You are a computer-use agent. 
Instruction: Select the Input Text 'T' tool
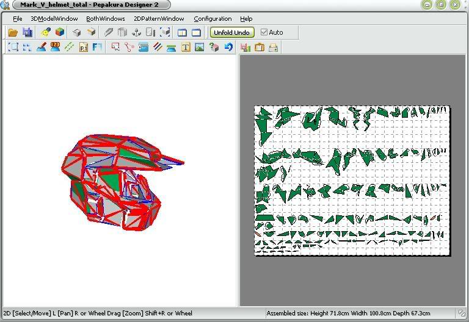(x=186, y=47)
